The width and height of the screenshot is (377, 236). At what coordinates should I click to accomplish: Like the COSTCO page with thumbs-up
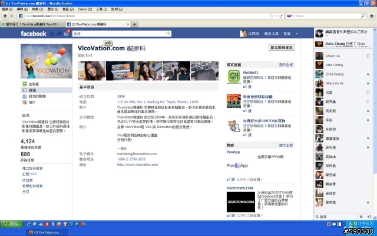(247, 135)
